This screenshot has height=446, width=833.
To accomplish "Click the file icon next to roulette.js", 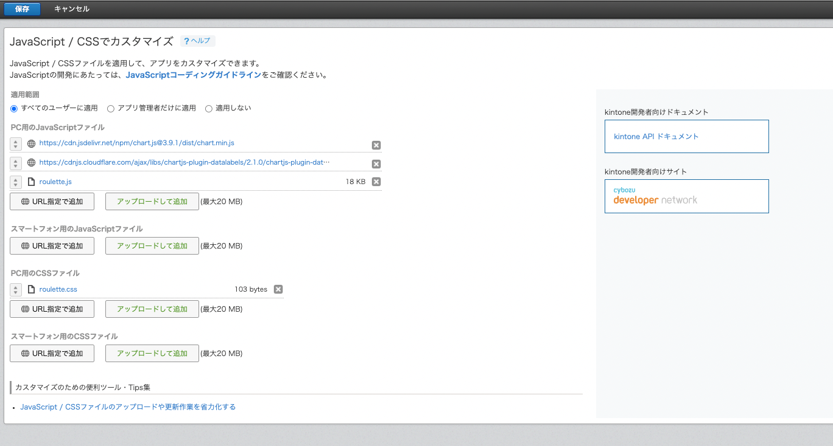I will [x=31, y=181].
